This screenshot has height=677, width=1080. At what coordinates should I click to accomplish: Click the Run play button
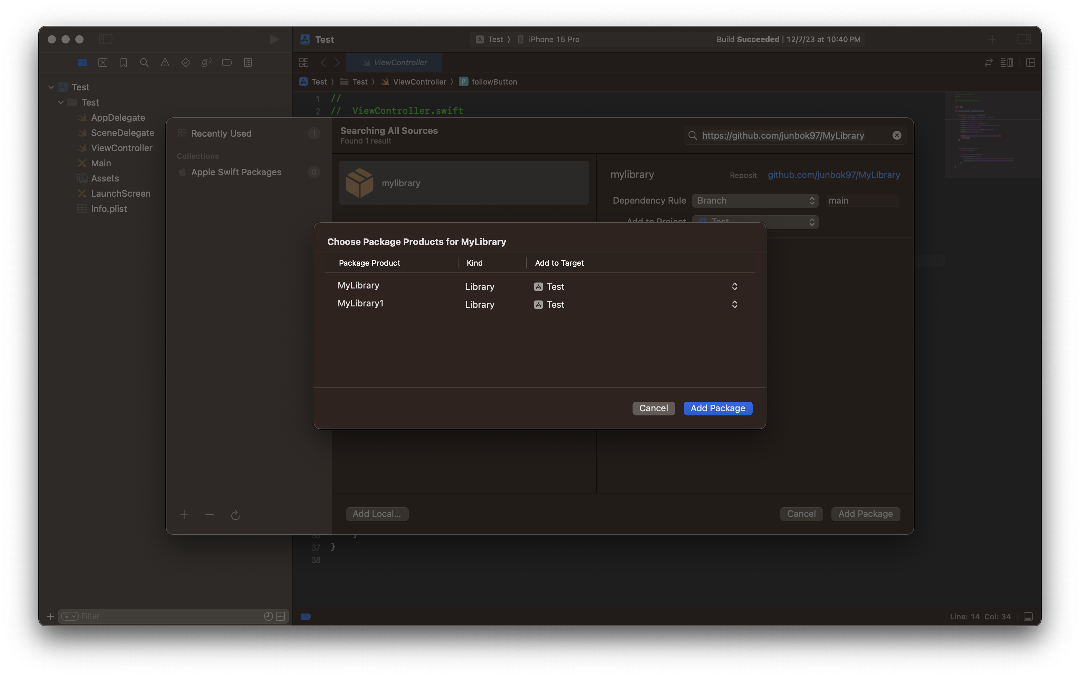pos(274,39)
